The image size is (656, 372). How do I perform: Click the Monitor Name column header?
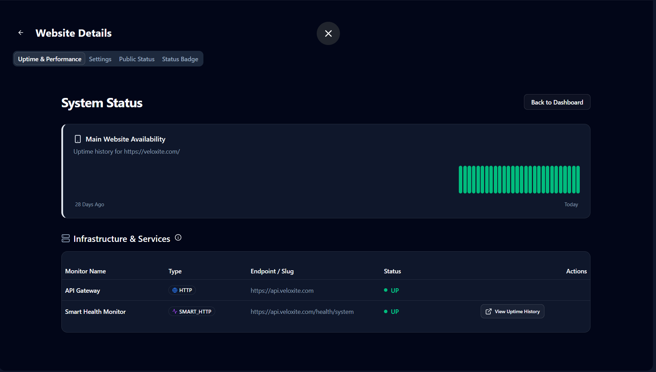tap(85, 271)
